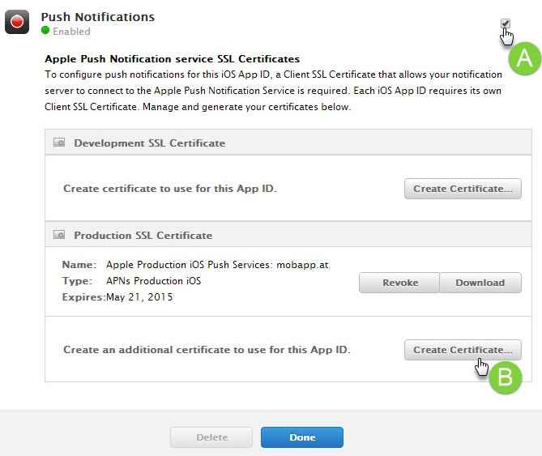Click the APNs Production iOS type value
This screenshot has width=542, height=456.
pos(153,281)
